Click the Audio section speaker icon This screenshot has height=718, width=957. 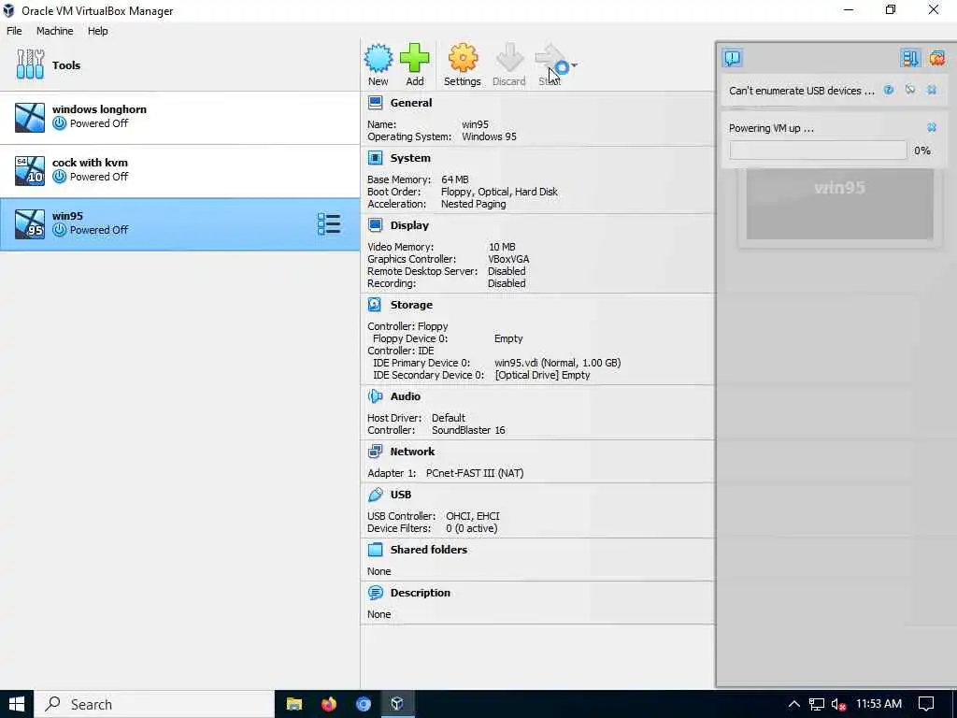tap(376, 396)
